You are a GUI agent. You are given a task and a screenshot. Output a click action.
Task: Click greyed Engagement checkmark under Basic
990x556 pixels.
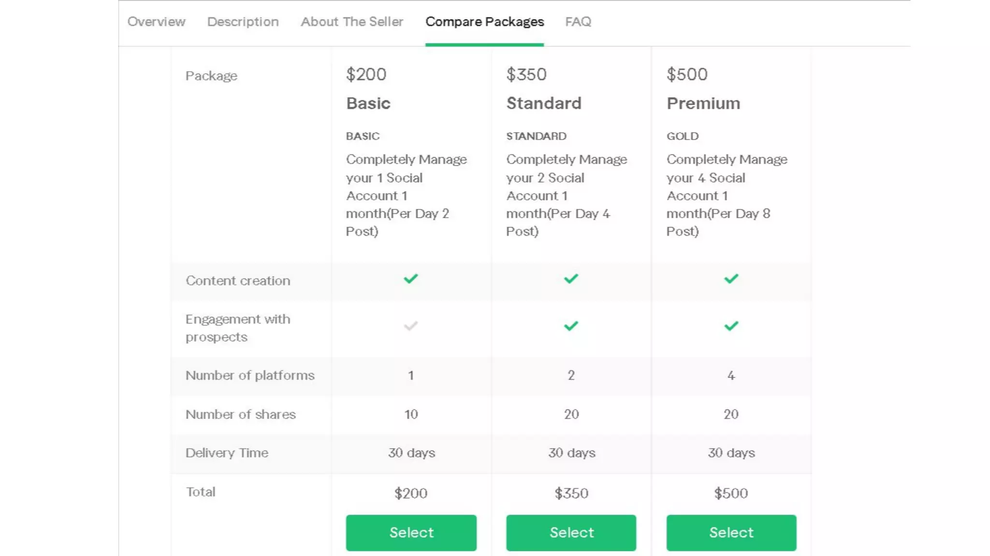410,327
